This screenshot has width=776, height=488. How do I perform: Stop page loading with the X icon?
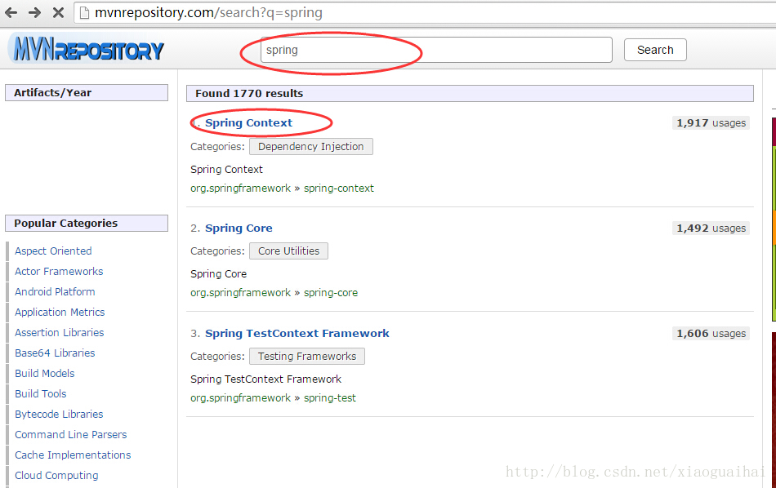tap(58, 12)
